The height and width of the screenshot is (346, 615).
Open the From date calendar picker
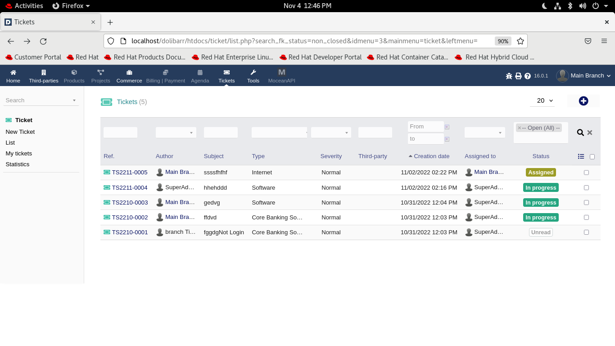[x=447, y=127]
